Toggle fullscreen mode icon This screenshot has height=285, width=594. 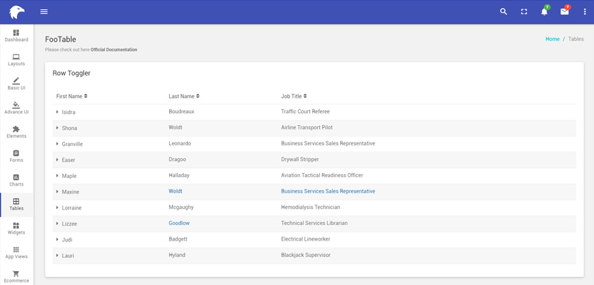point(524,11)
